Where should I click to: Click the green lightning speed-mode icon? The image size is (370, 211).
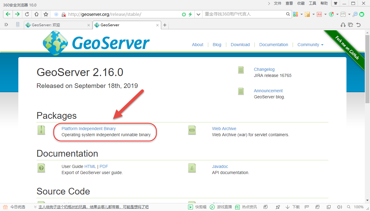pos(190,14)
